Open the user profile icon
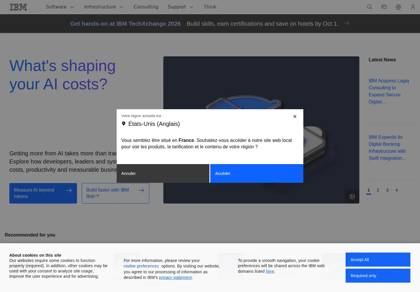The width and height of the screenshot is (420, 292). tap(413, 7)
